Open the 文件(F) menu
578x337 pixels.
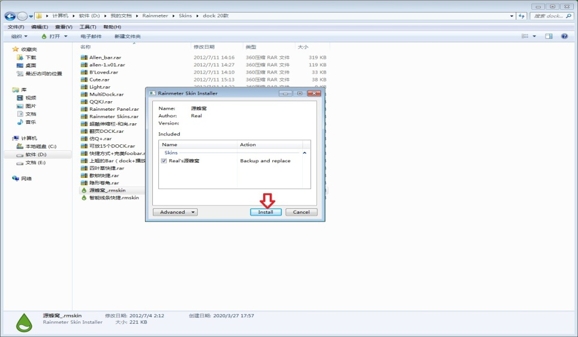pyautogui.click(x=16, y=27)
